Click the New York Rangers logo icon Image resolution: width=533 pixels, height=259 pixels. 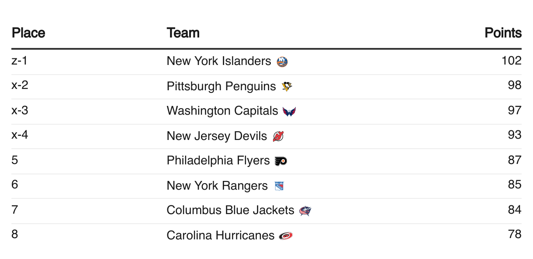coord(279,186)
